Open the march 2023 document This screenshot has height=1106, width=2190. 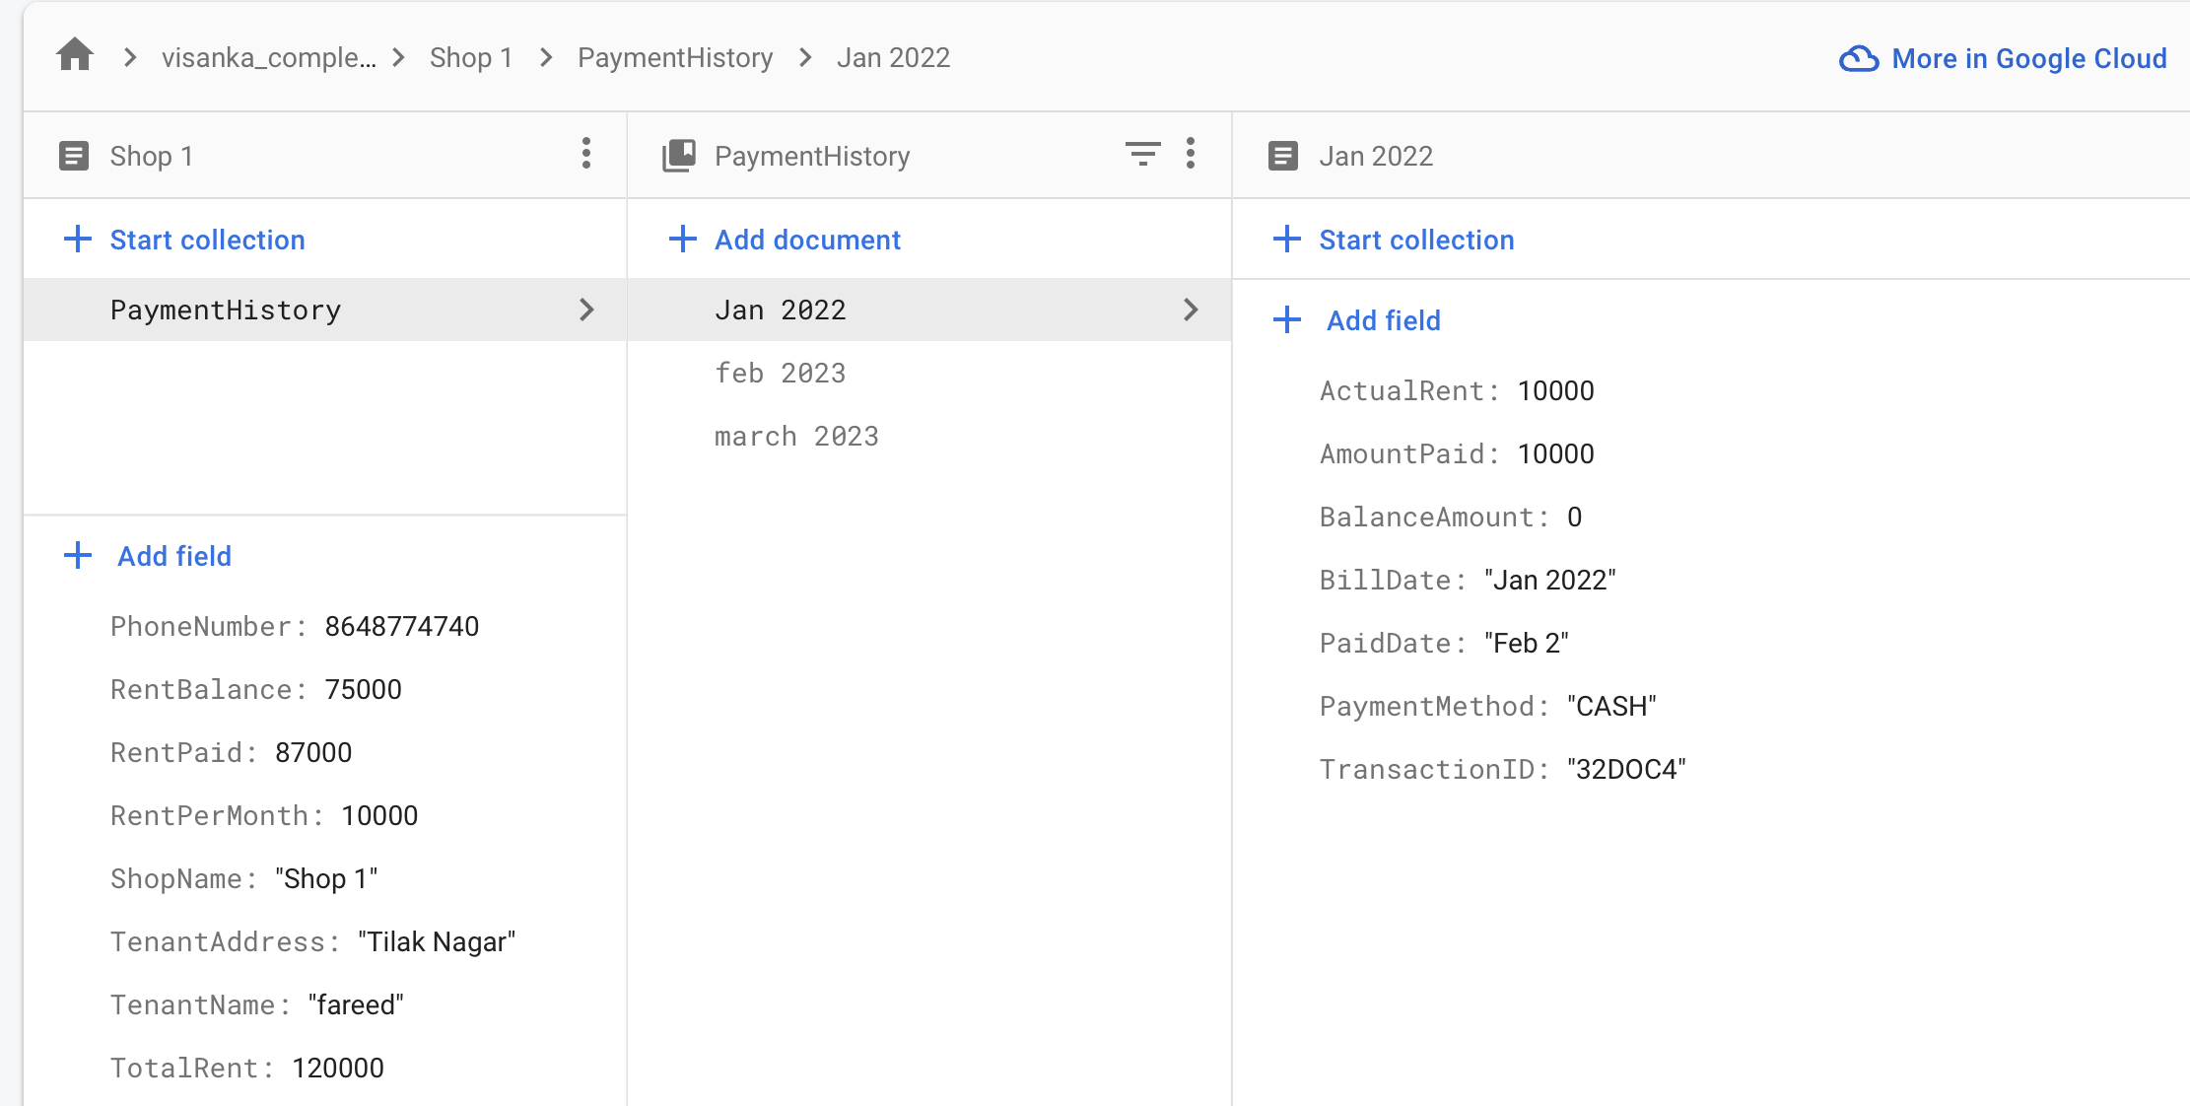point(796,437)
